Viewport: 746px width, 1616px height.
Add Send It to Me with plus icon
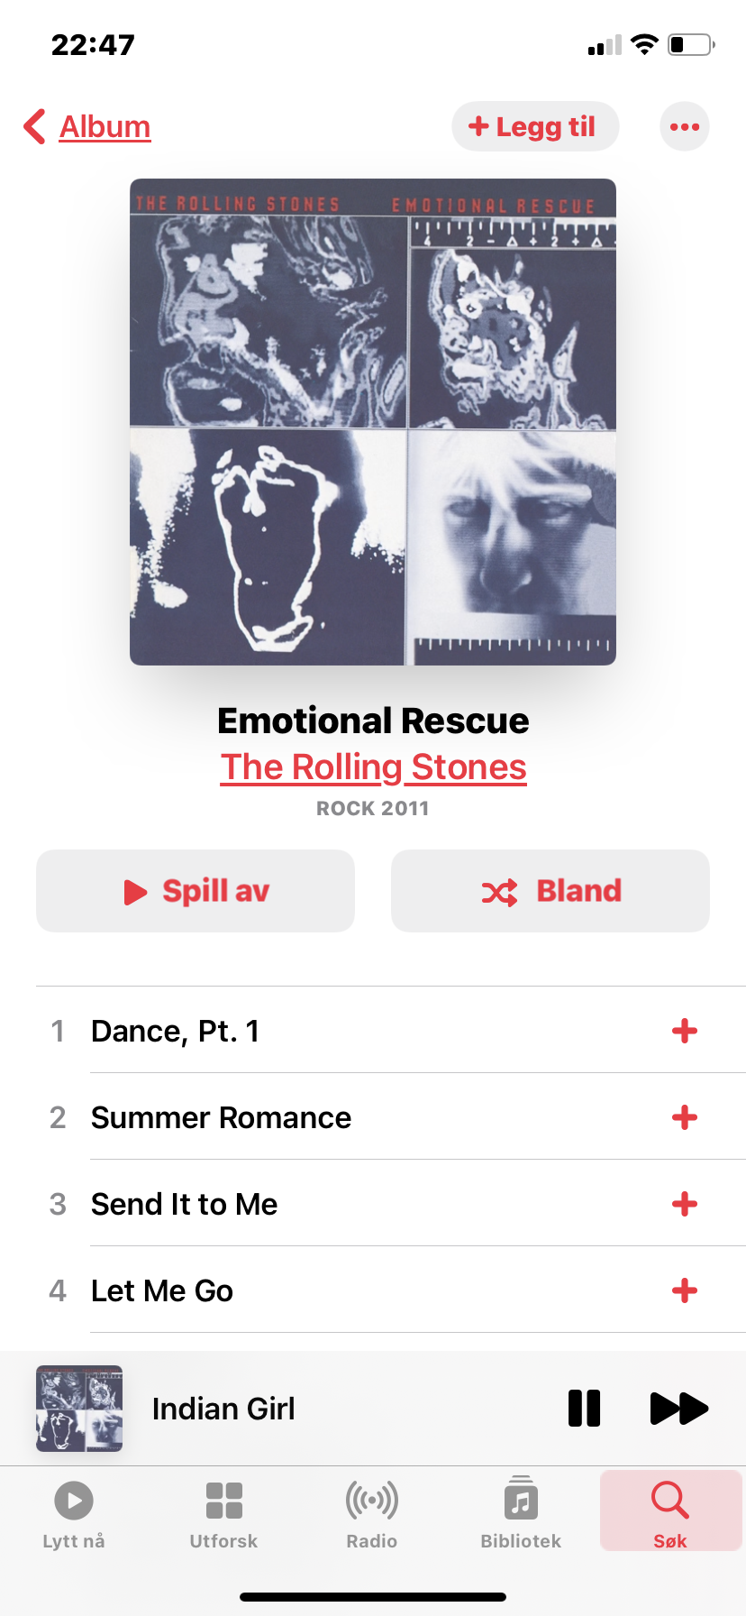click(685, 1204)
